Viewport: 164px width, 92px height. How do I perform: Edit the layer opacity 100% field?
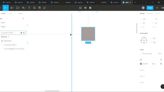point(160,54)
